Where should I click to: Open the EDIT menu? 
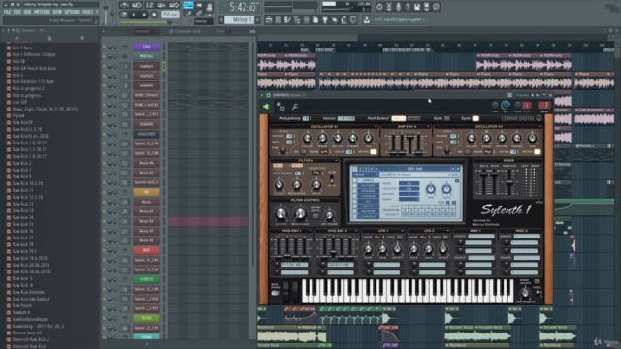click(17, 12)
